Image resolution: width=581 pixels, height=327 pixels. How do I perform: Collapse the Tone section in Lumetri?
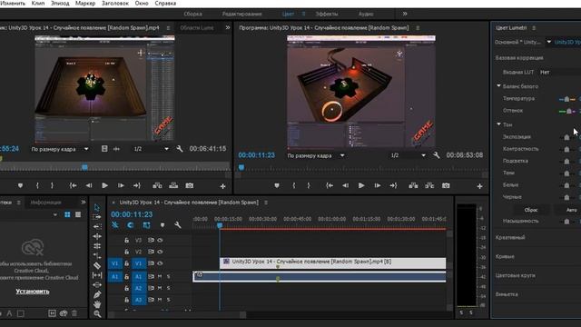coord(498,124)
